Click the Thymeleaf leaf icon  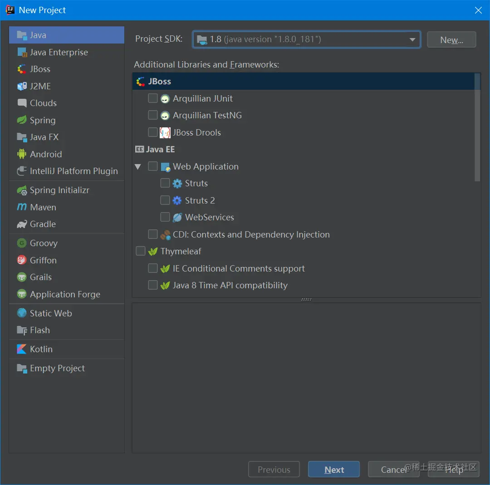coord(153,252)
